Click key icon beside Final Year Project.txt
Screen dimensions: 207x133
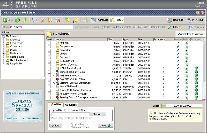54,76
